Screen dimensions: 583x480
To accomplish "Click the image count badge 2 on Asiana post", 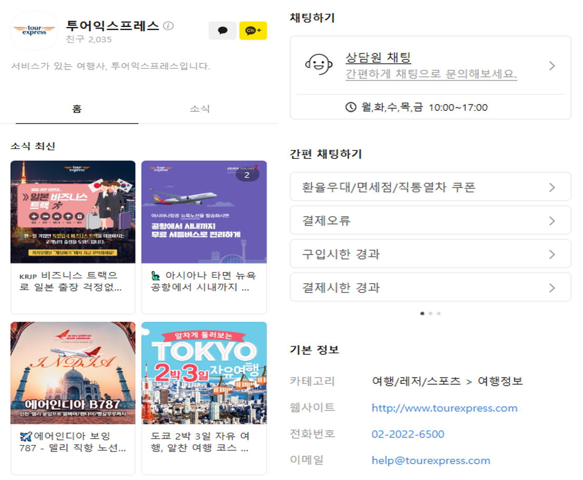I will tap(247, 175).
